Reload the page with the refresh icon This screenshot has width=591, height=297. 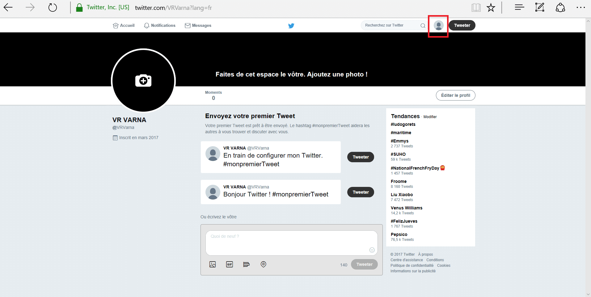(53, 7)
